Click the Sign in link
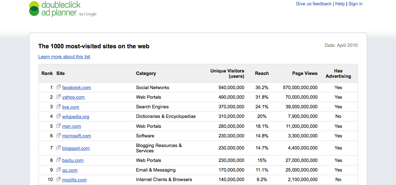The height and width of the screenshot is (185, 396). [355, 4]
